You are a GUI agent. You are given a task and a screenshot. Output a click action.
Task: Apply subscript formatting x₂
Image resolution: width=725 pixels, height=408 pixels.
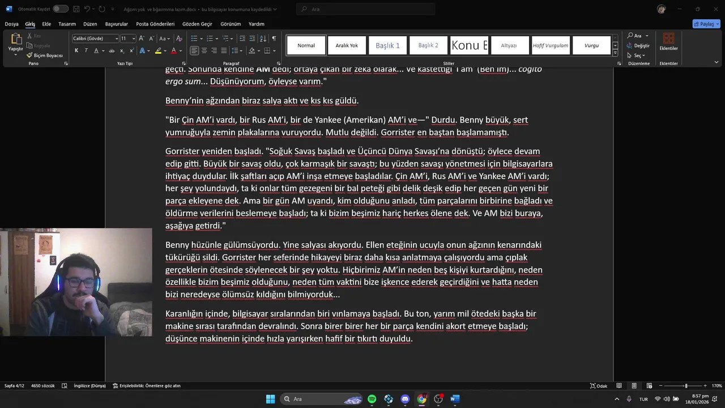[122, 50]
